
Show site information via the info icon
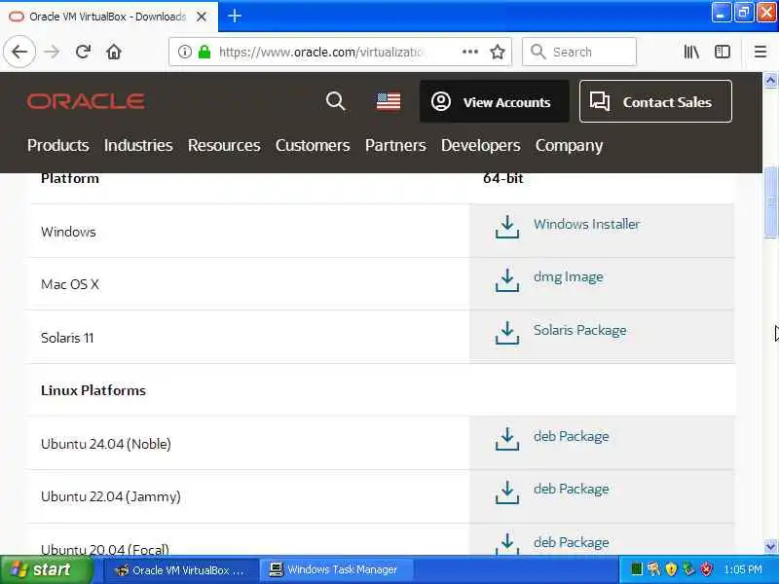coord(185,52)
